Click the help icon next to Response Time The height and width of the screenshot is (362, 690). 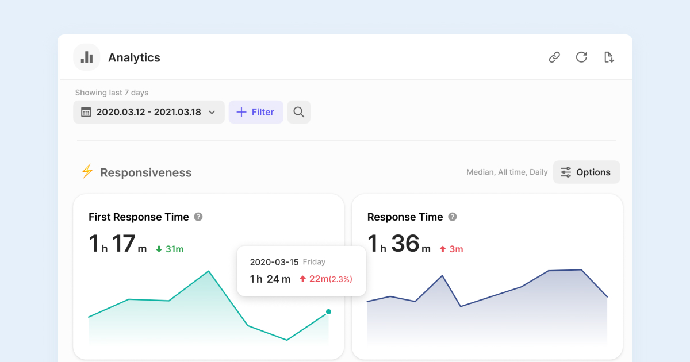(x=453, y=217)
